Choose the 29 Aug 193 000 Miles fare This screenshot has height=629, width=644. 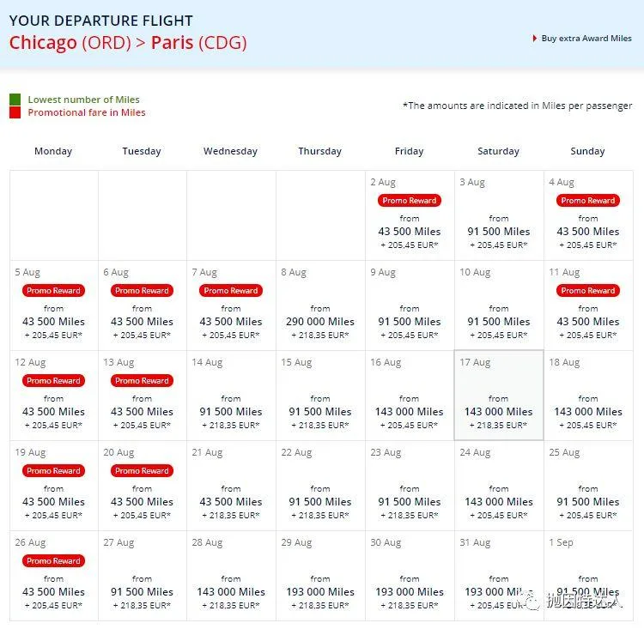(x=320, y=592)
